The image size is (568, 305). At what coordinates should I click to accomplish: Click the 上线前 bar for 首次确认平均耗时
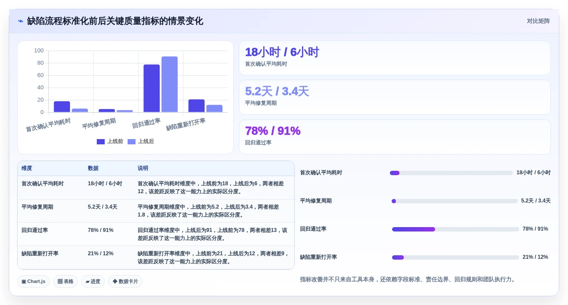(62, 107)
